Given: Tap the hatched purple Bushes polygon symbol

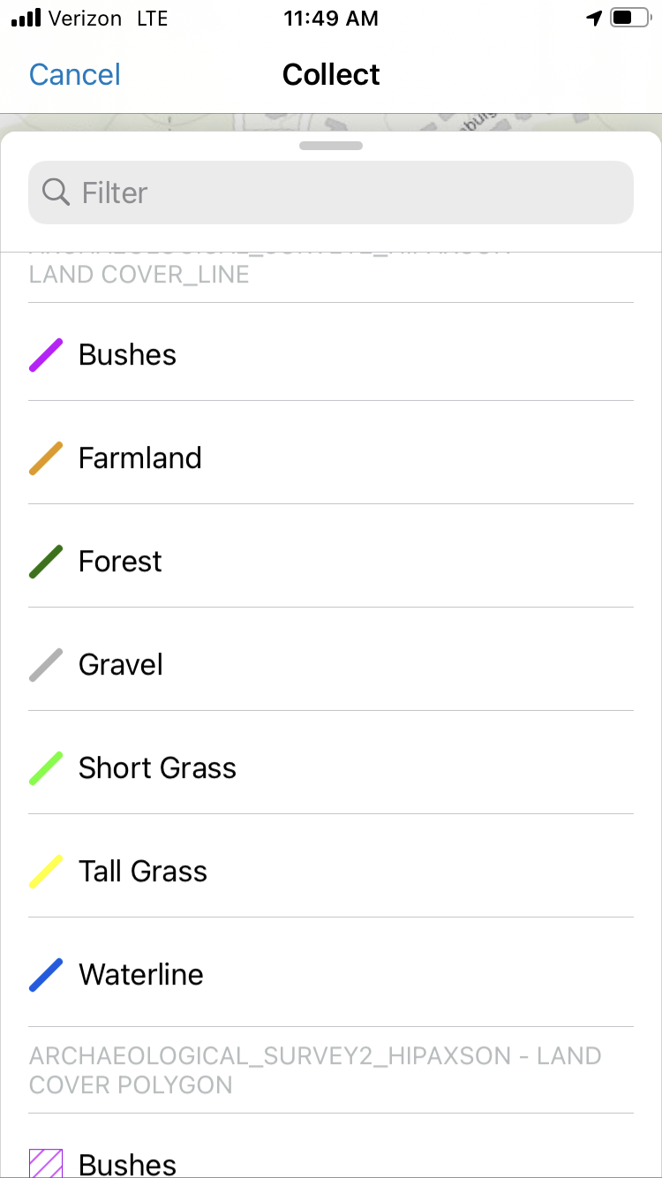Looking at the screenshot, I should pyautogui.click(x=46, y=1163).
